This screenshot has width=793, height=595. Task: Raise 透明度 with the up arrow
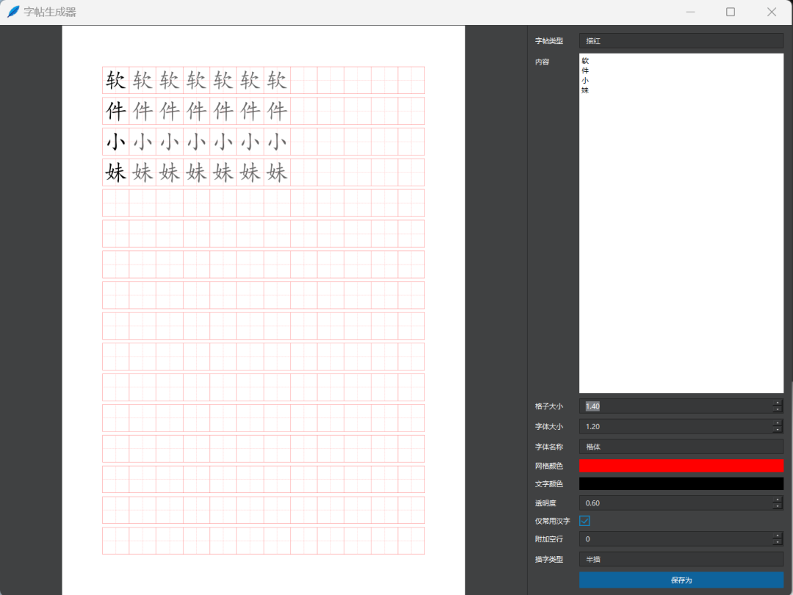pyautogui.click(x=777, y=500)
